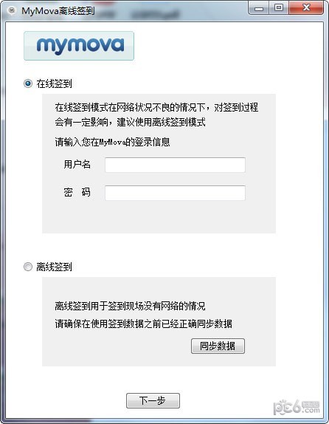Click the online sign-in mode description text
329x424 pixels.
[156, 114]
